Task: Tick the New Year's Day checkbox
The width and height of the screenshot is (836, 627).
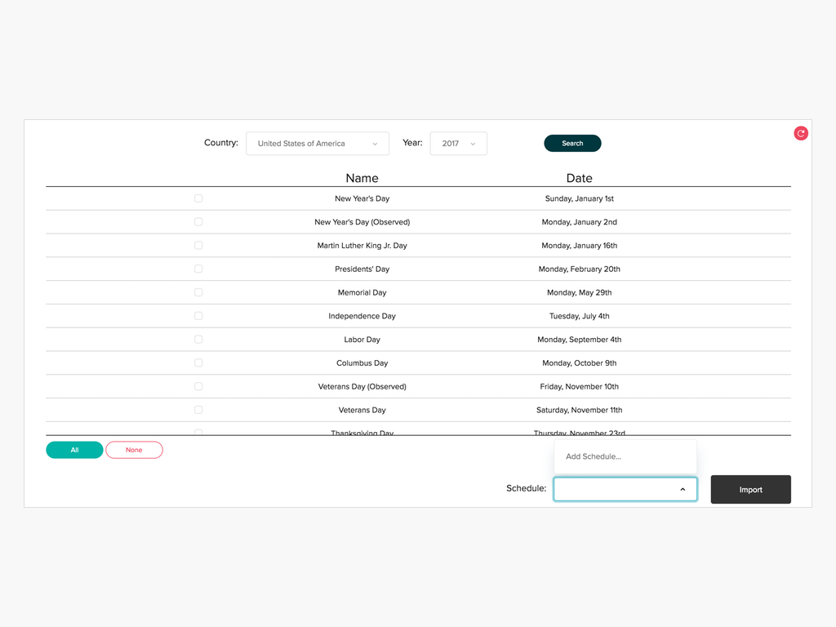Action: click(x=198, y=198)
